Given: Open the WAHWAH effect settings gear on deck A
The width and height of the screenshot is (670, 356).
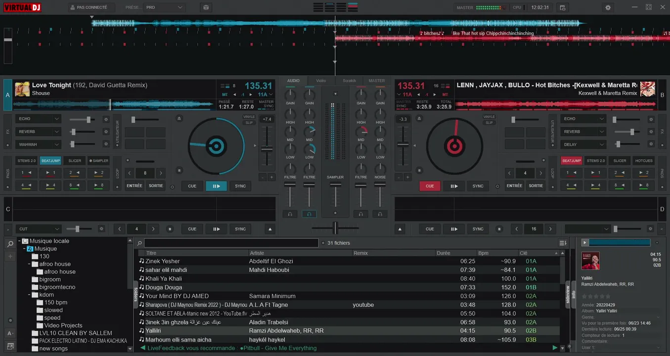Looking at the screenshot, I should click(x=105, y=144).
